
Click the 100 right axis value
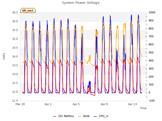(x=151, y=85)
